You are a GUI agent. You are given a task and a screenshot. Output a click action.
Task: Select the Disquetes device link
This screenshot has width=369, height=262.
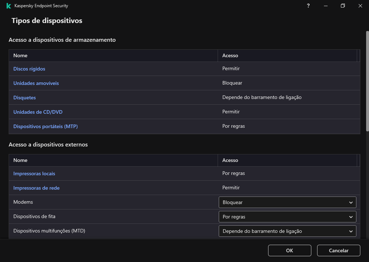[25, 98]
